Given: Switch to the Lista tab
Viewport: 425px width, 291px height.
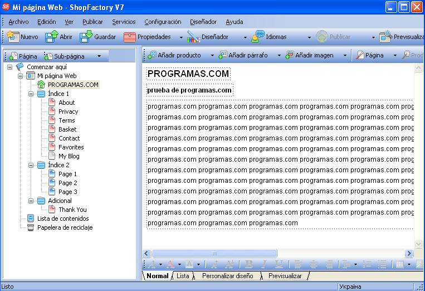Looking at the screenshot, I should coord(183,276).
